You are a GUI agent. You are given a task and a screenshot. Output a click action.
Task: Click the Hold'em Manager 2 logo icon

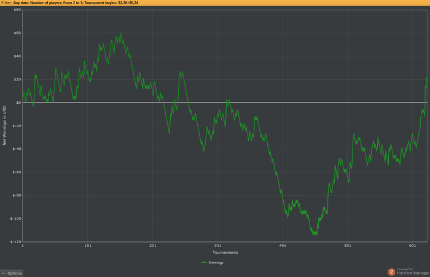[391, 272]
